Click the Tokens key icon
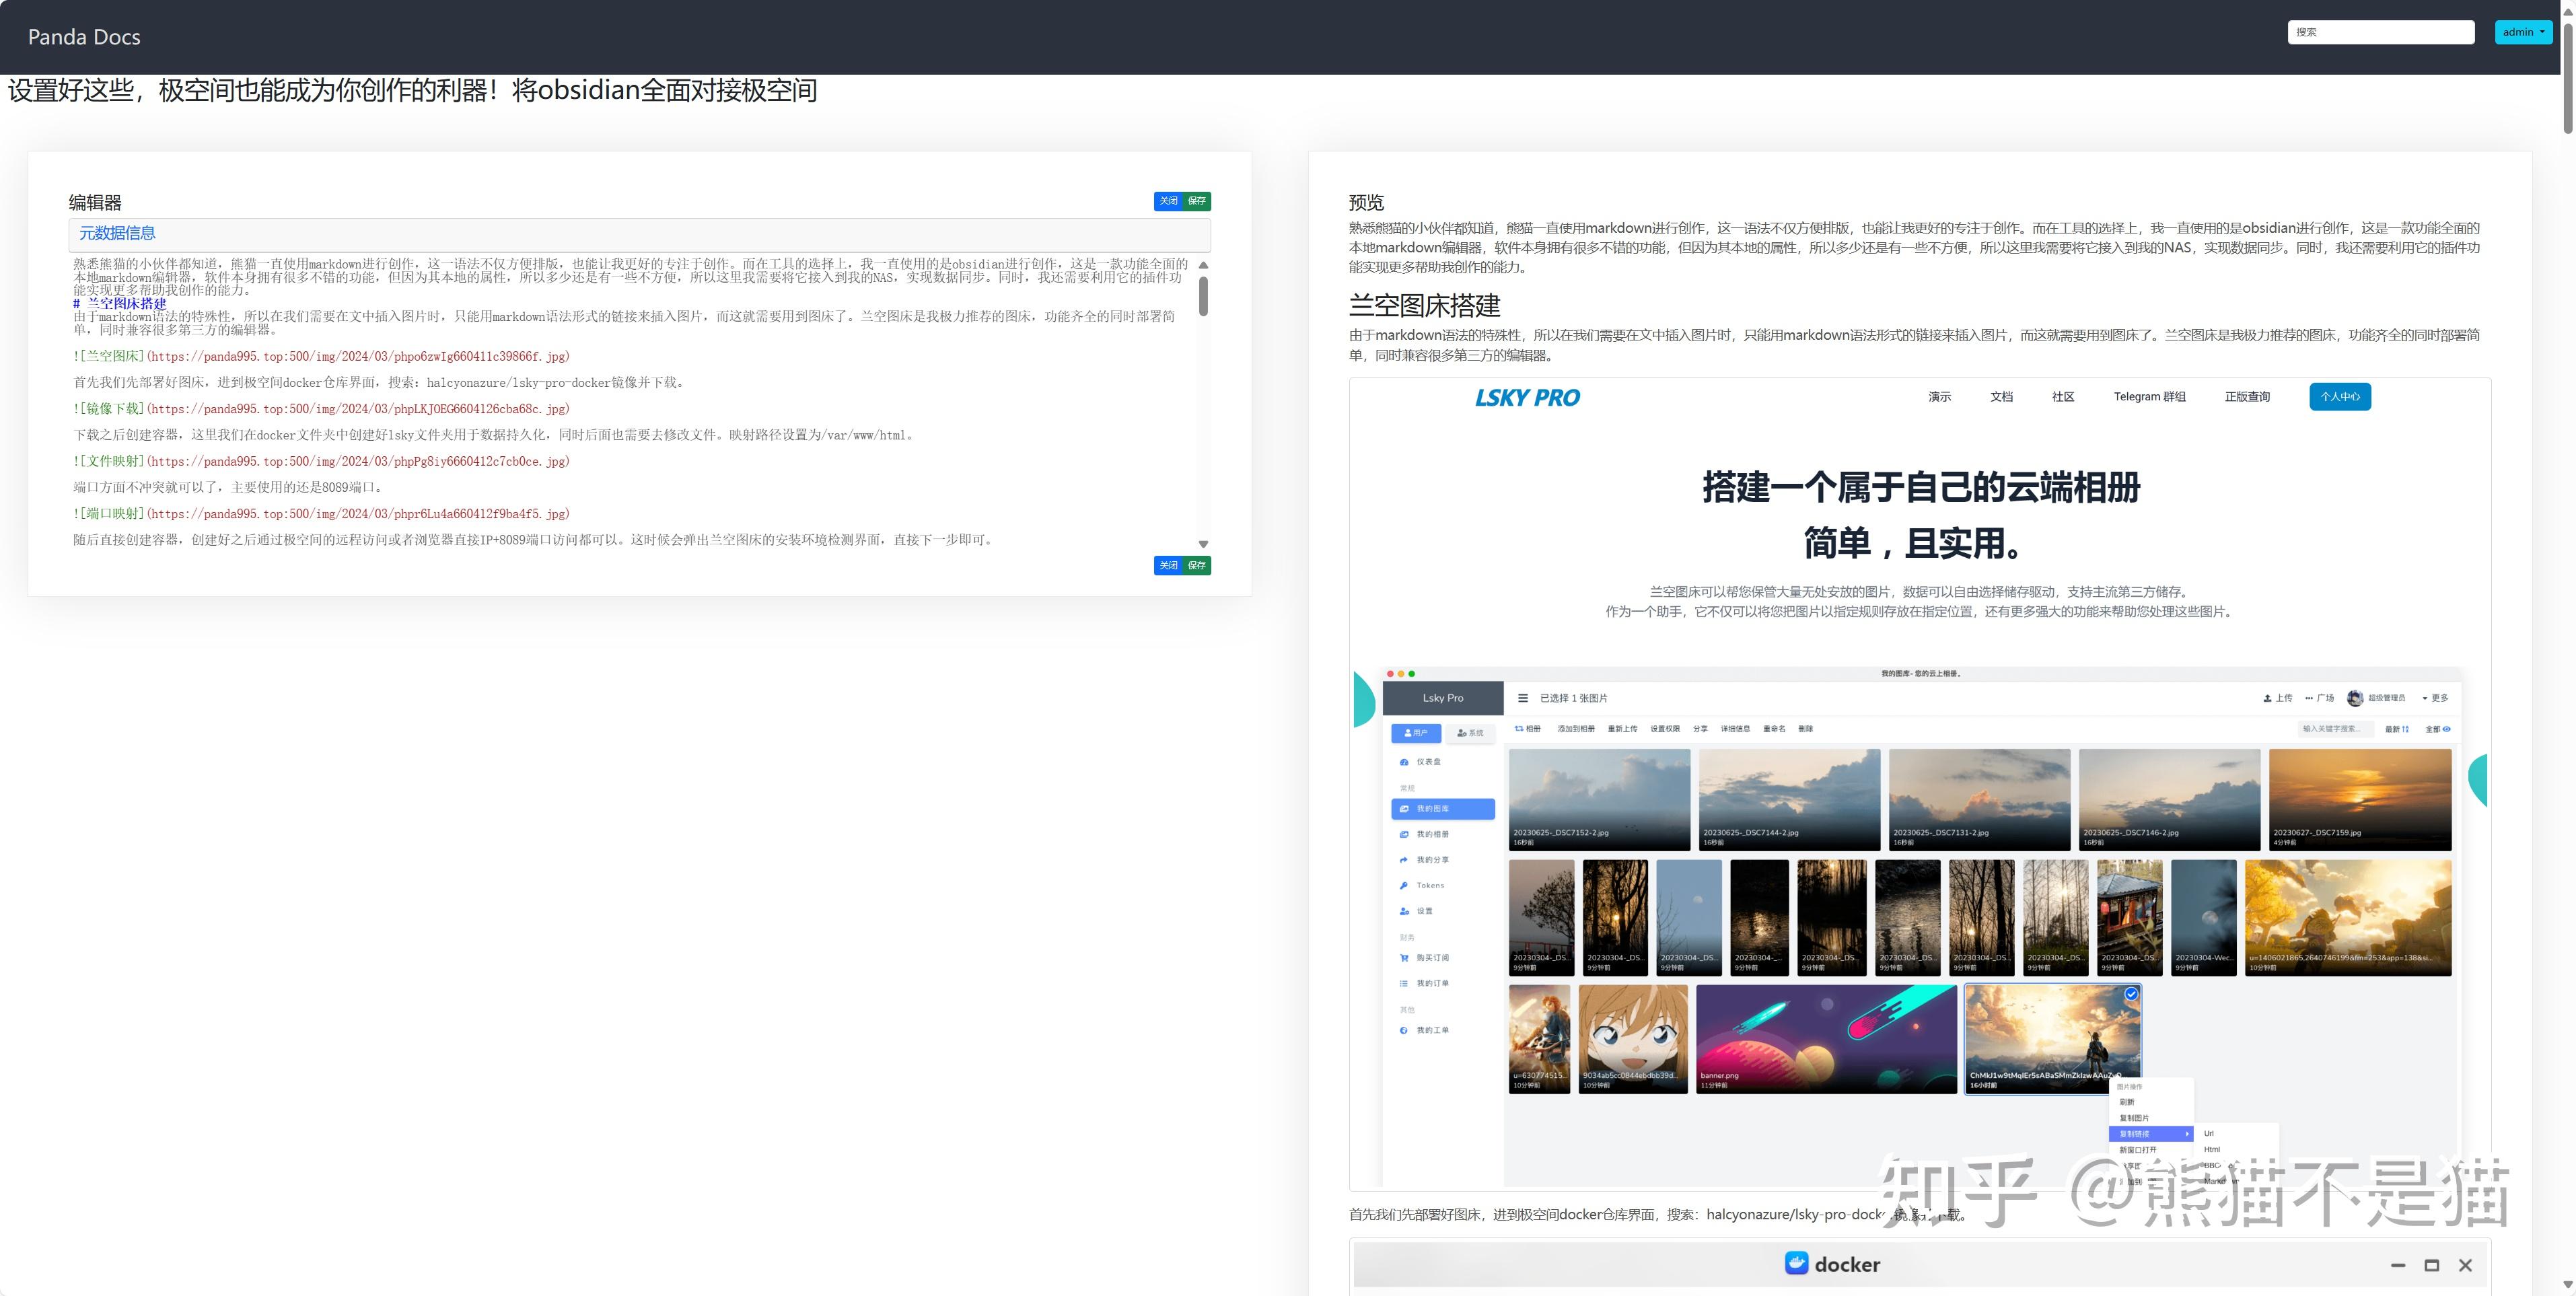 (x=1404, y=886)
